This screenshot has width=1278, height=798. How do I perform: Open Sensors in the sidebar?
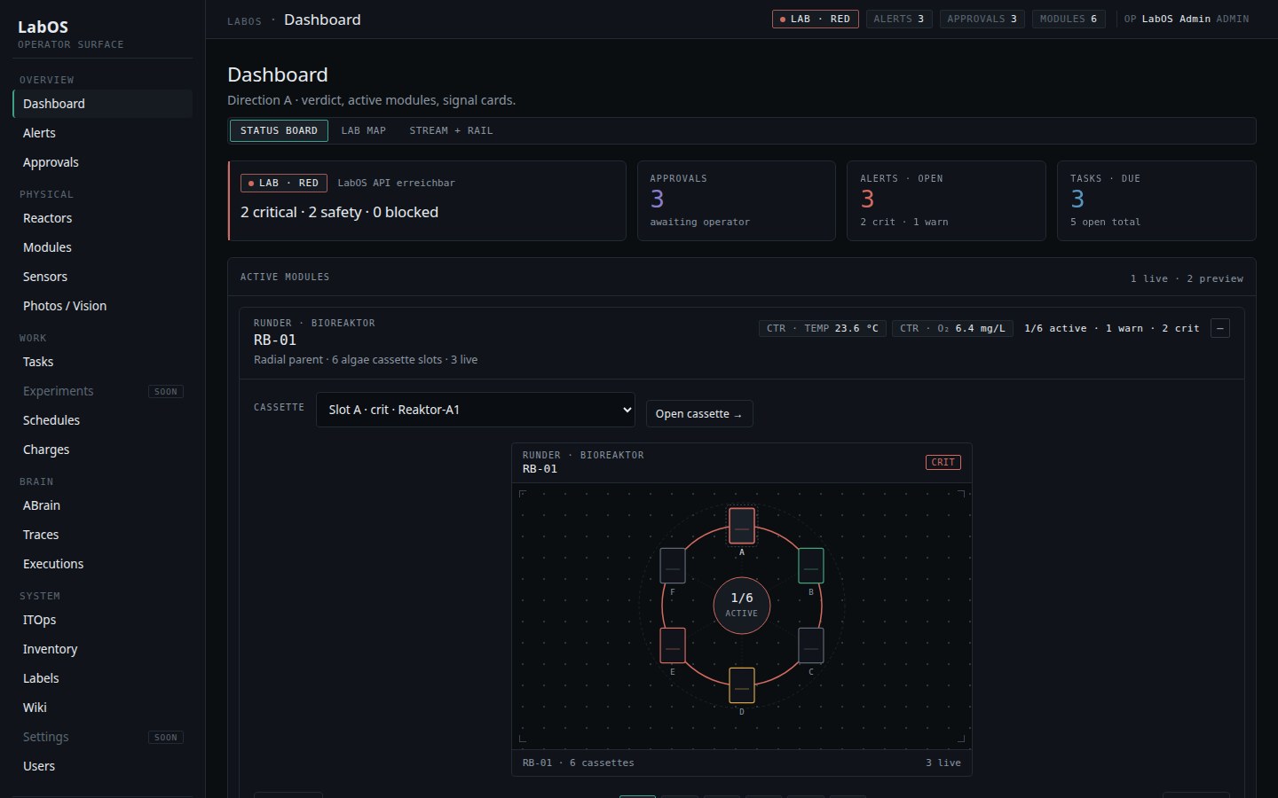pos(103,277)
